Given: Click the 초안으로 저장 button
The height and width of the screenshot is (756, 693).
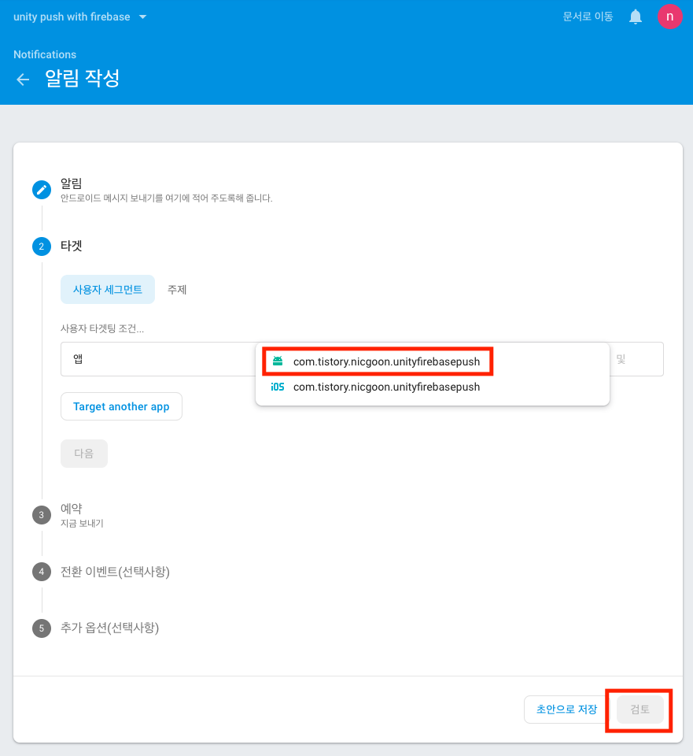Looking at the screenshot, I should click(x=566, y=710).
